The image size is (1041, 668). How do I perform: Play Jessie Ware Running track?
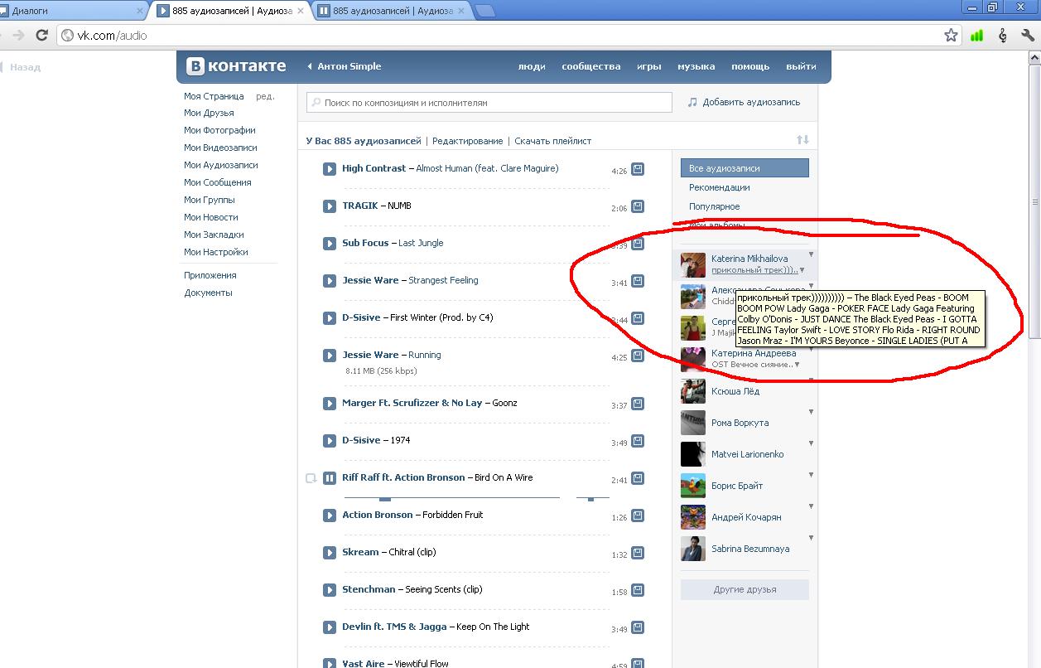[330, 356]
